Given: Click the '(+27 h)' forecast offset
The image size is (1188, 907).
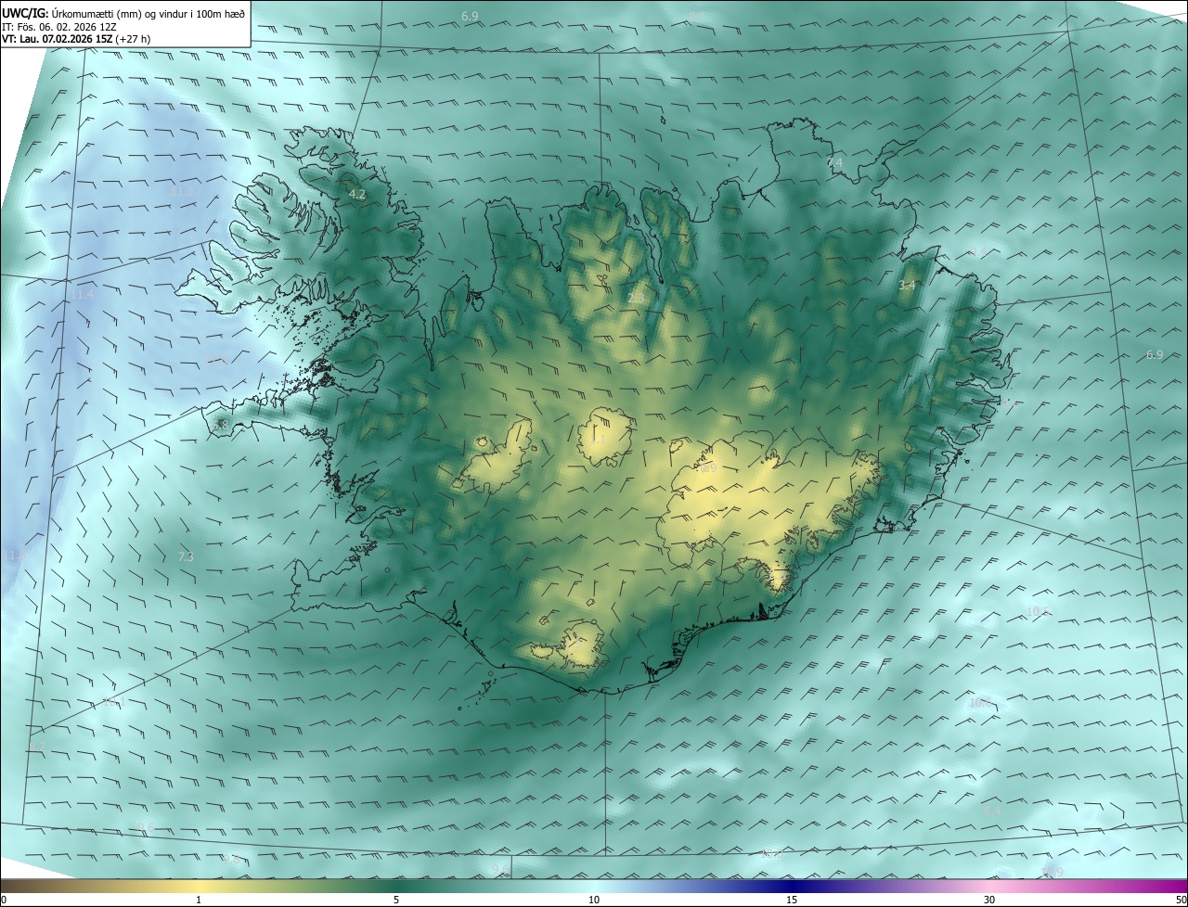Looking at the screenshot, I should tap(134, 39).
